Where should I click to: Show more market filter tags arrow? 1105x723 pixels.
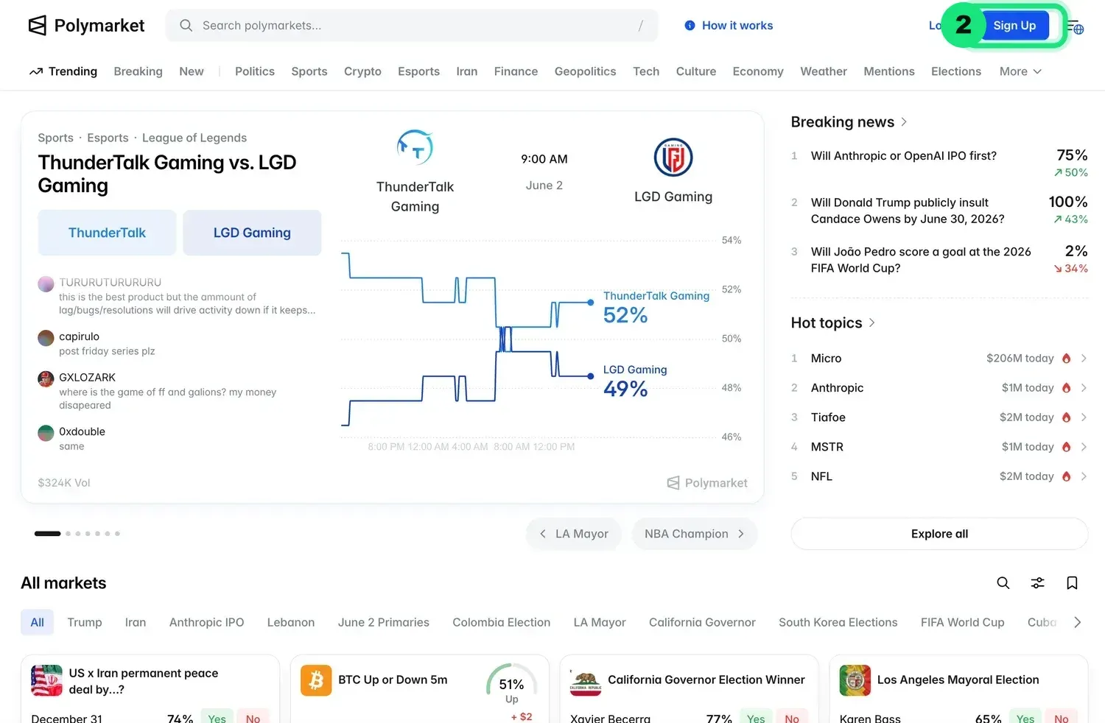[x=1078, y=623]
